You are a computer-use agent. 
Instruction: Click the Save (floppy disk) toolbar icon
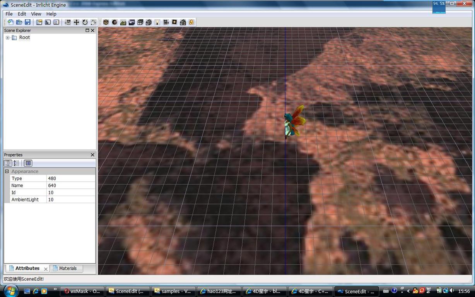click(27, 22)
